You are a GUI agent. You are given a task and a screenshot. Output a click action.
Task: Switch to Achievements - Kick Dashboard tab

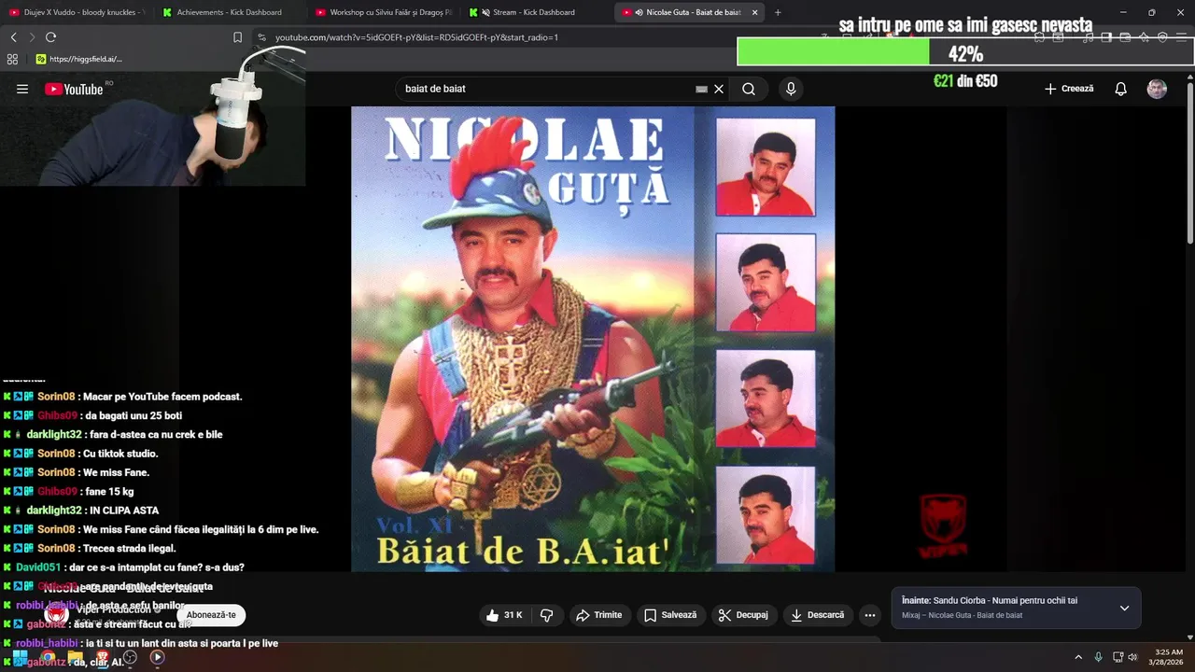[229, 12]
